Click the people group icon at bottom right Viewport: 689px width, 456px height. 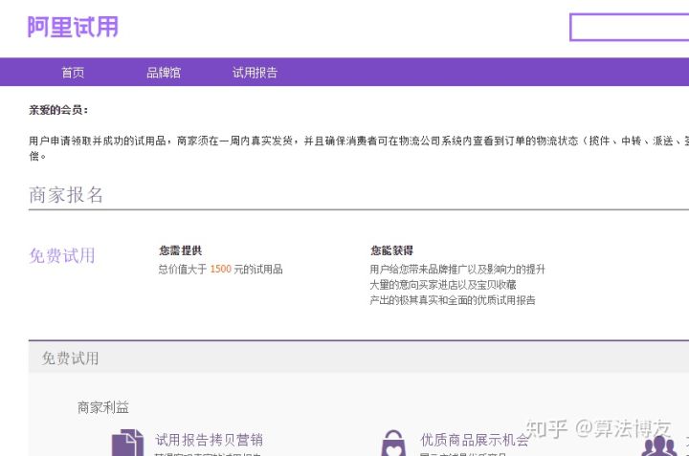coord(659,445)
